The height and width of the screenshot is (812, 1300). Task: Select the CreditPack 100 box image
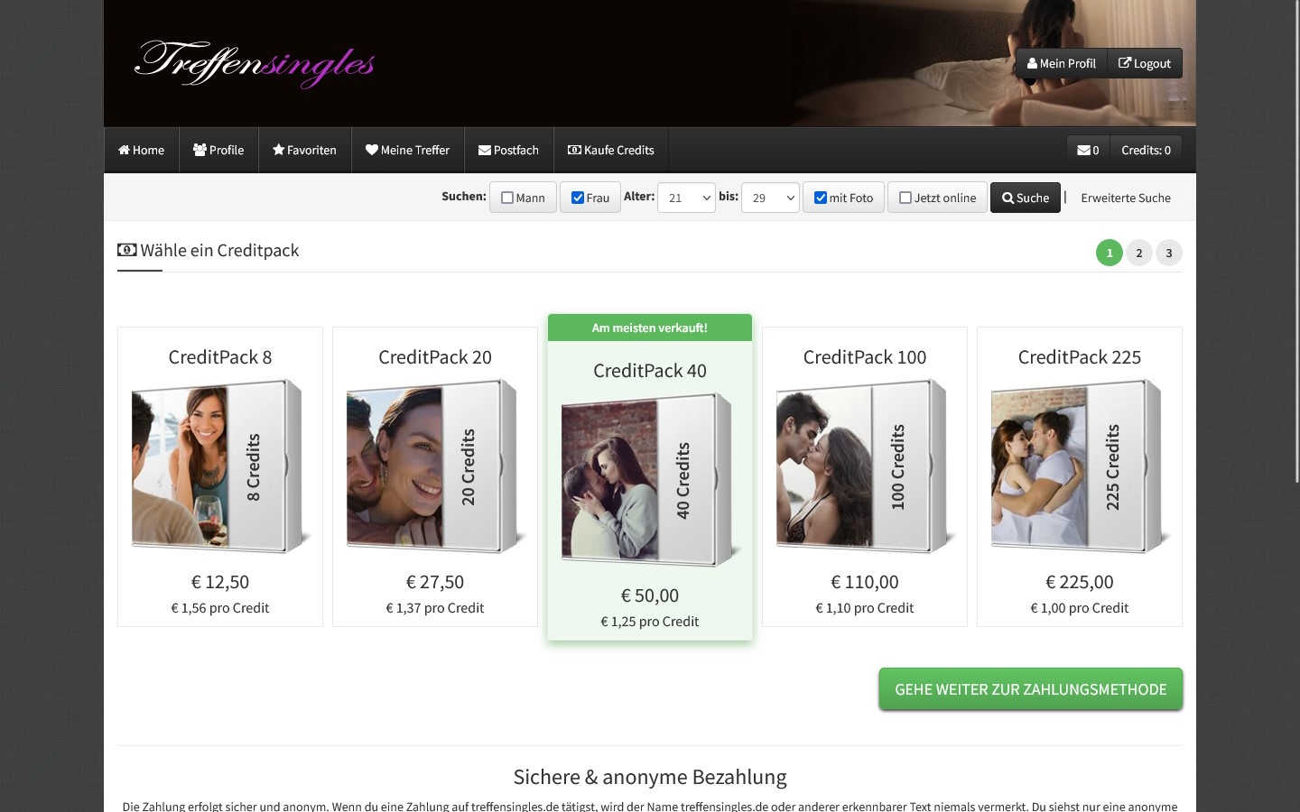[864, 466]
